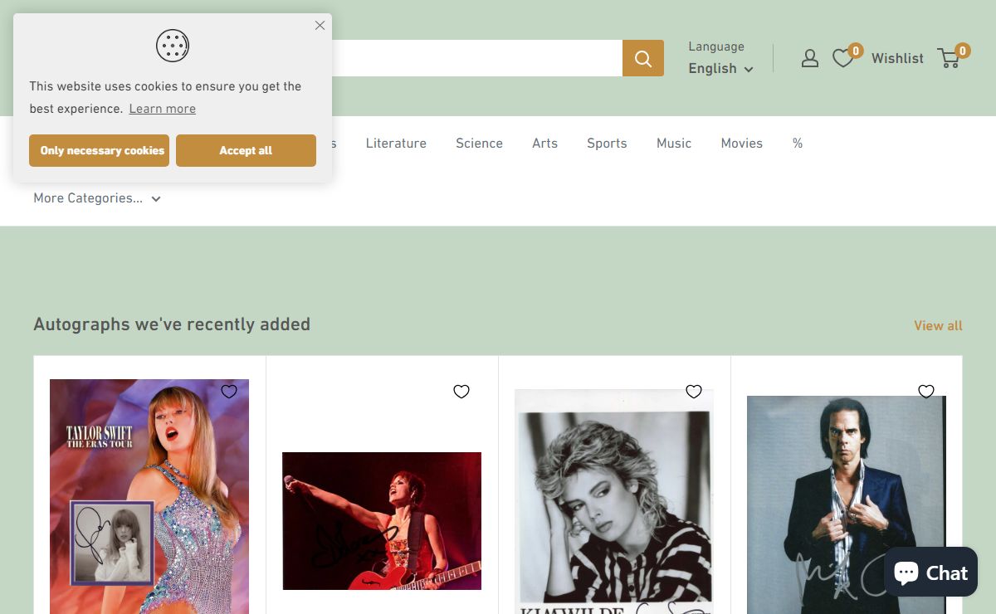Open the user account icon

810,58
